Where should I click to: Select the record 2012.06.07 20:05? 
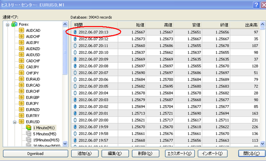[166, 86]
